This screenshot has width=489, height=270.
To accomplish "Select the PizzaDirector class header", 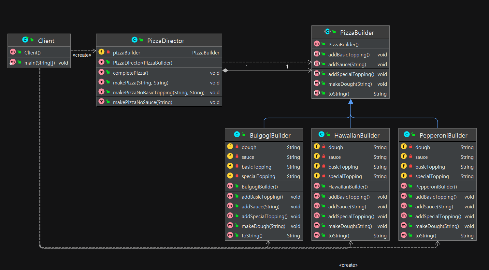I will [159, 40].
